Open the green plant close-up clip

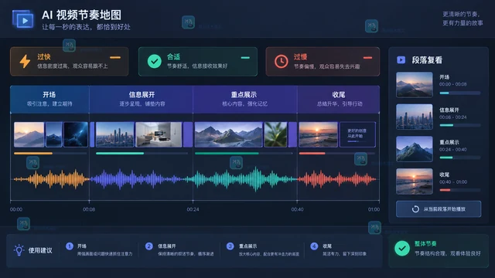click(275, 134)
